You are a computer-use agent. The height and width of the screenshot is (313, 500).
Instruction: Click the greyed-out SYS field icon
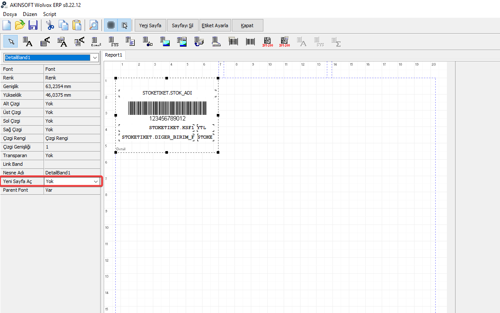click(319, 41)
